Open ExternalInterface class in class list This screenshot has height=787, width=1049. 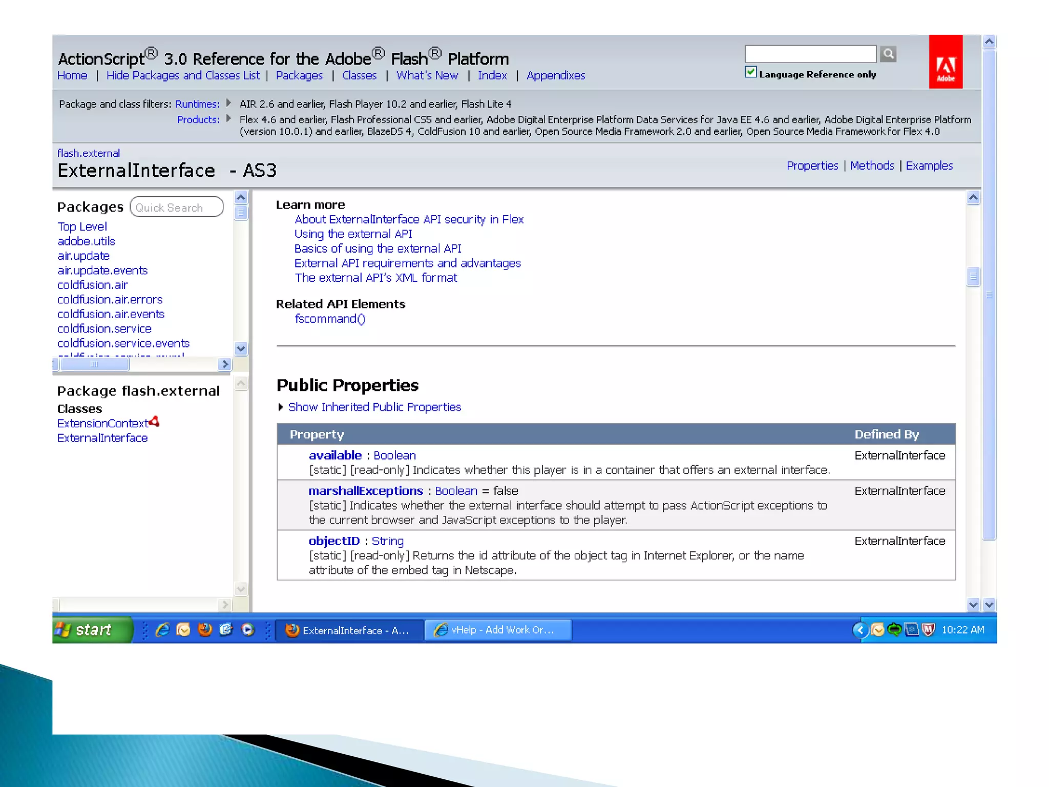tap(102, 438)
